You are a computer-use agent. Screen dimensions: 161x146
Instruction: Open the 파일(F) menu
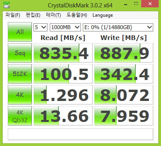(13, 15)
